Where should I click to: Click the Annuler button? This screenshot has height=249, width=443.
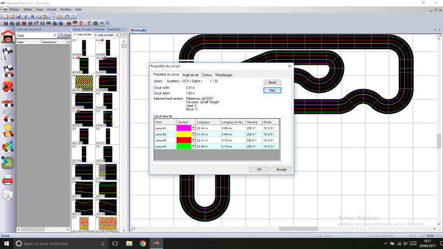click(281, 169)
